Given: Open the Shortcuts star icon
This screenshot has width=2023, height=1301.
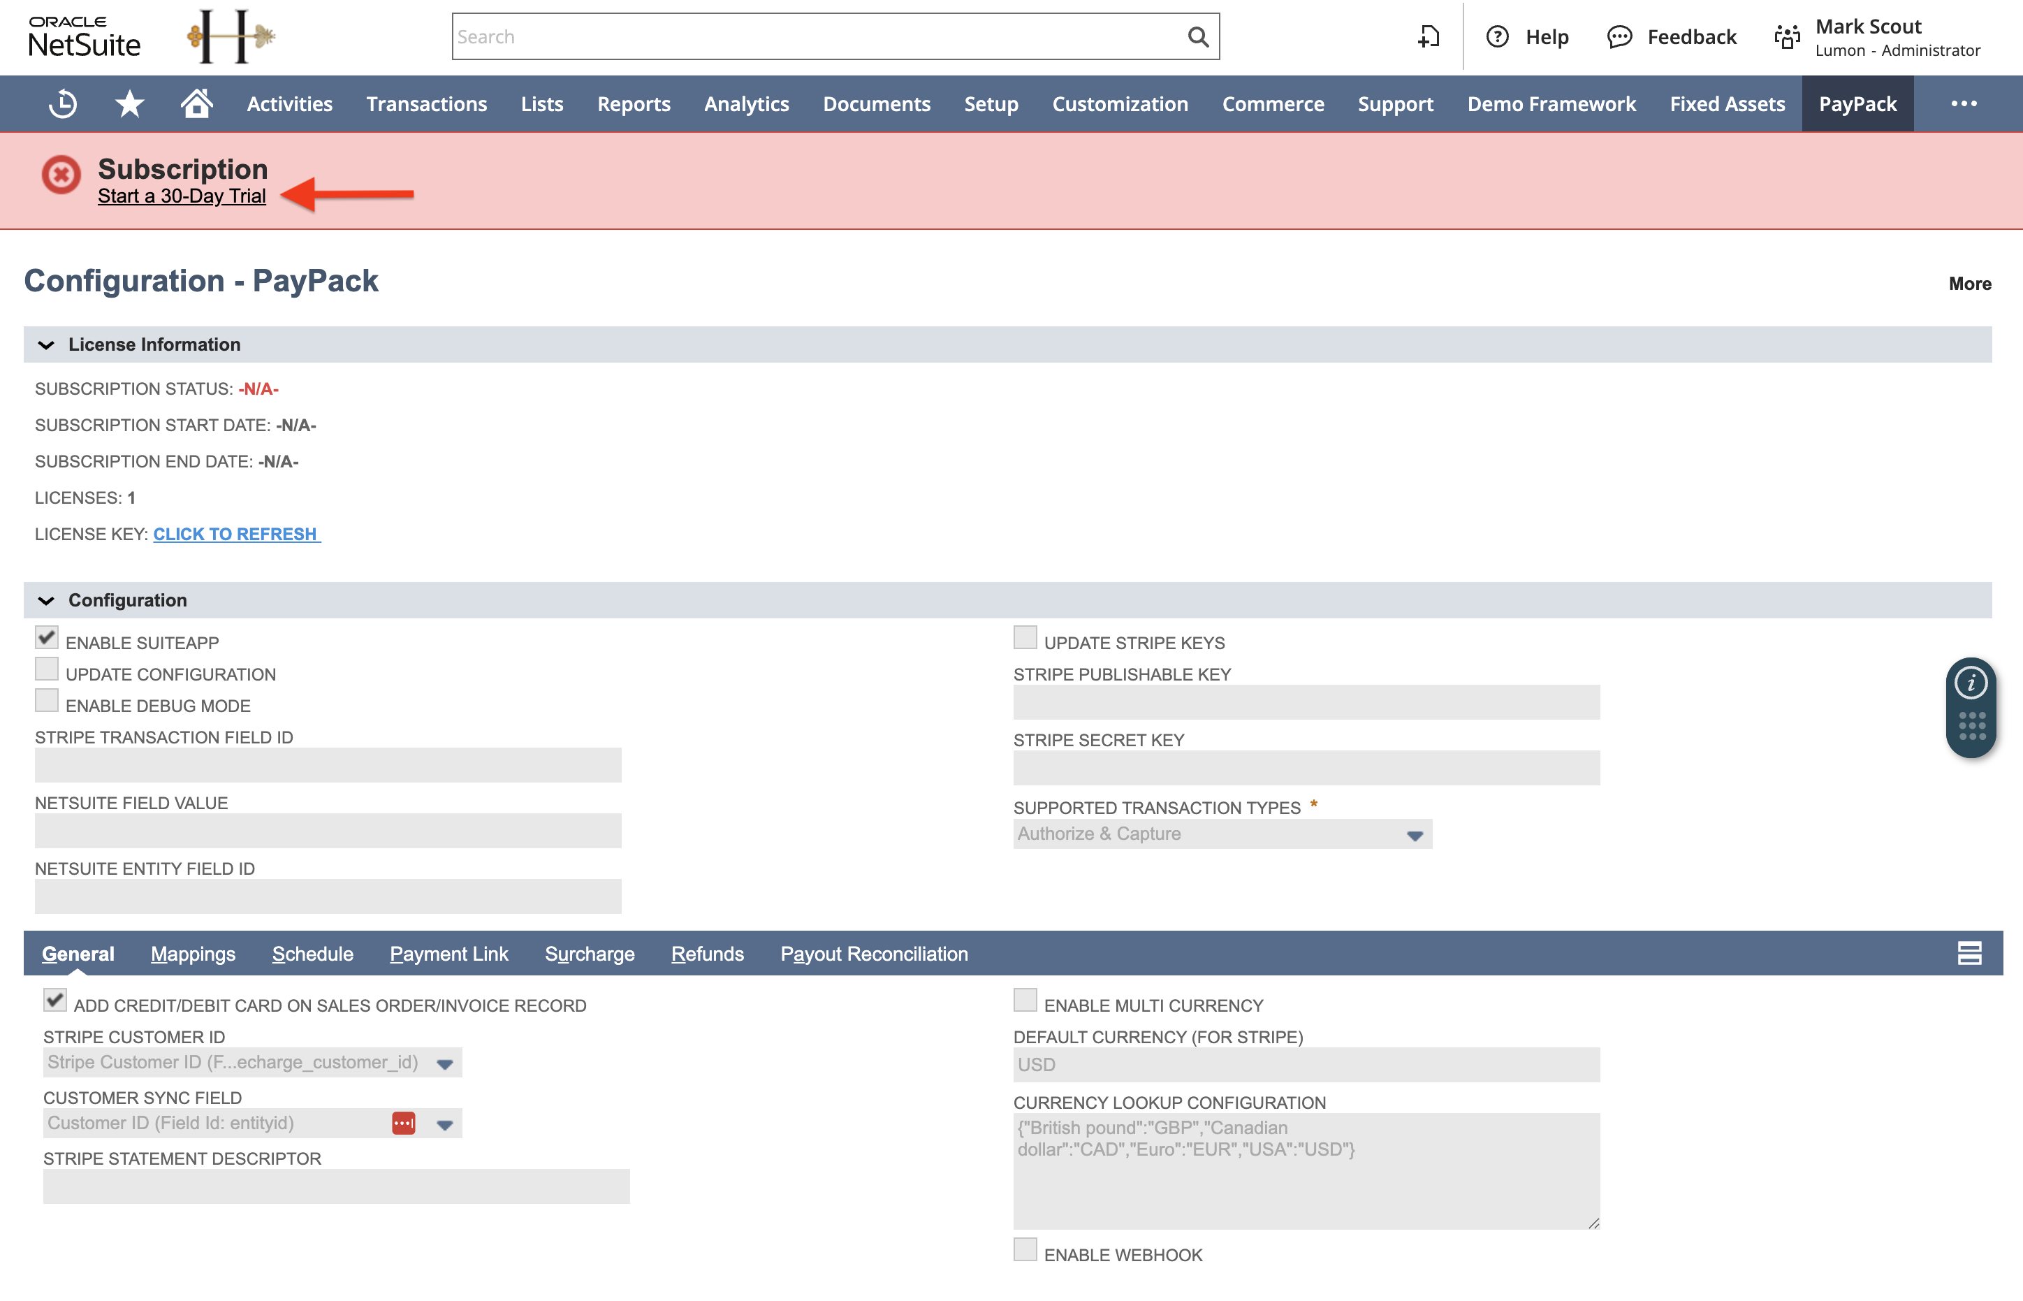Looking at the screenshot, I should point(129,104).
